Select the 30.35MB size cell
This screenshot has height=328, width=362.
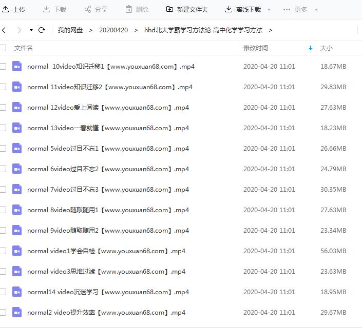pyautogui.click(x=333, y=190)
